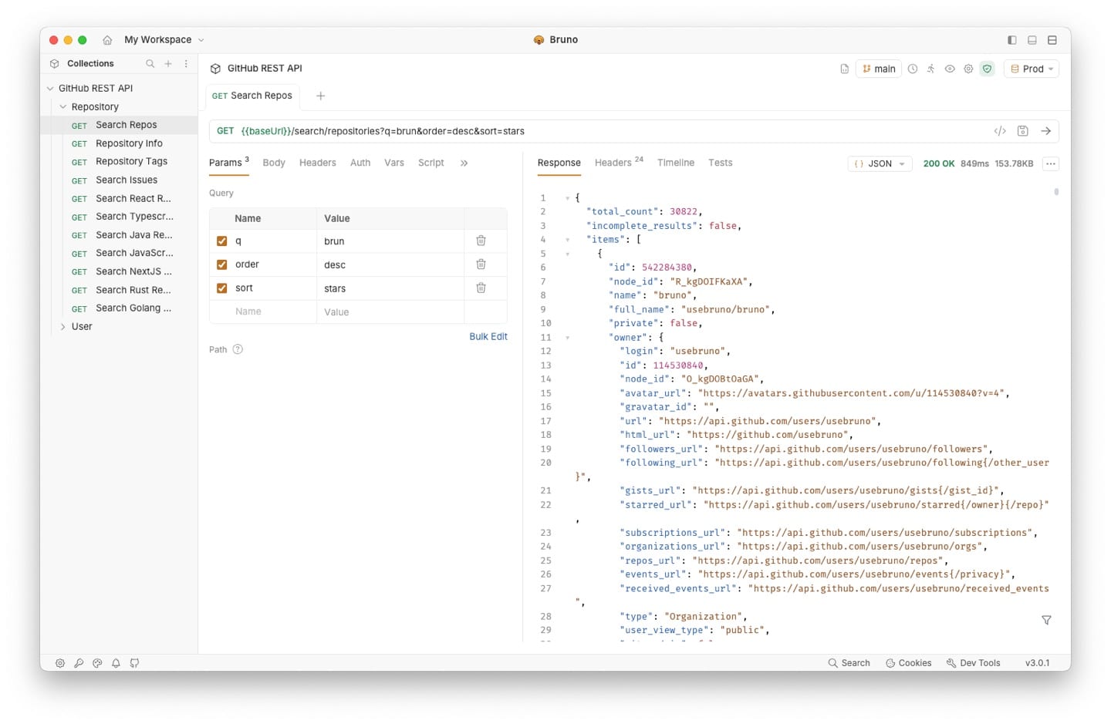
Task: Switch to the request Headers tab
Action: pyautogui.click(x=318, y=163)
